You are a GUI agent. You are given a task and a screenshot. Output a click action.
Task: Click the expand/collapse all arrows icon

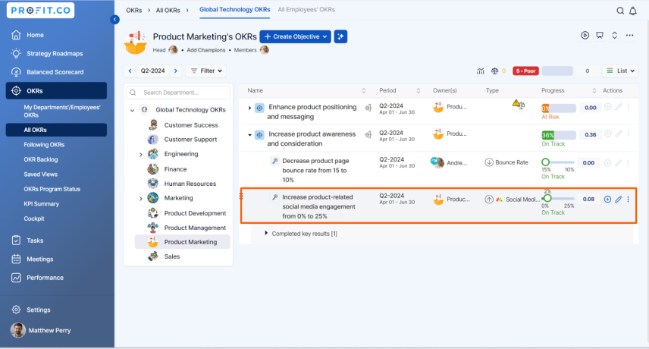[615, 35]
